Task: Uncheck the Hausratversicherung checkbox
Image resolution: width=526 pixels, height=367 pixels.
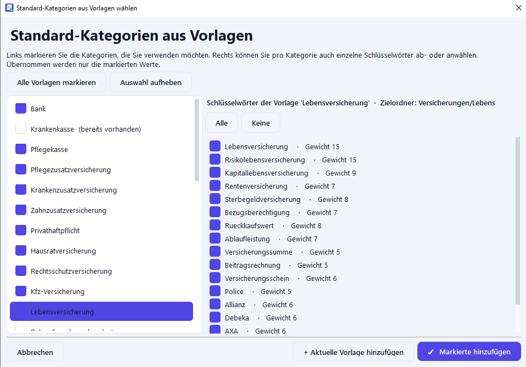Action: pyautogui.click(x=21, y=251)
